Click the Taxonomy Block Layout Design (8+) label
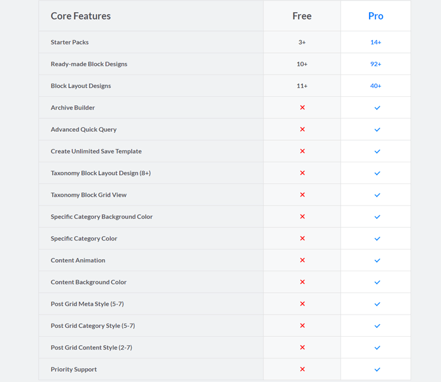The width and height of the screenshot is (441, 382). [101, 173]
